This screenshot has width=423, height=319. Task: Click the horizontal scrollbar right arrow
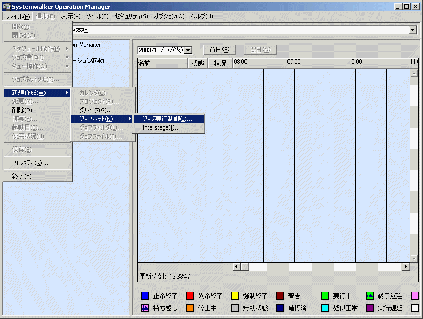pyautogui.click(x=406, y=267)
